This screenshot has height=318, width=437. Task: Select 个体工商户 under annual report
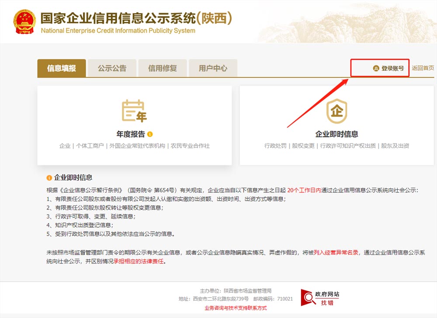tap(90, 146)
